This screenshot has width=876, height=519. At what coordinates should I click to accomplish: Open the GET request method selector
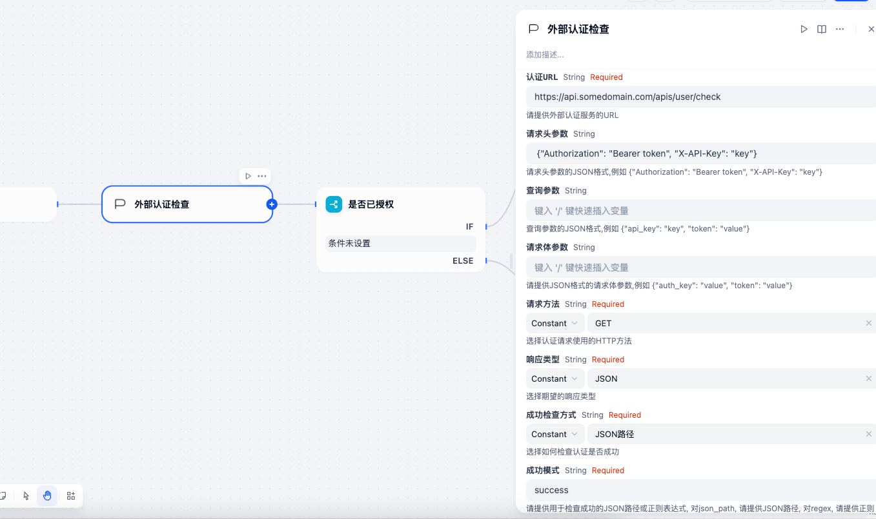pyautogui.click(x=723, y=323)
